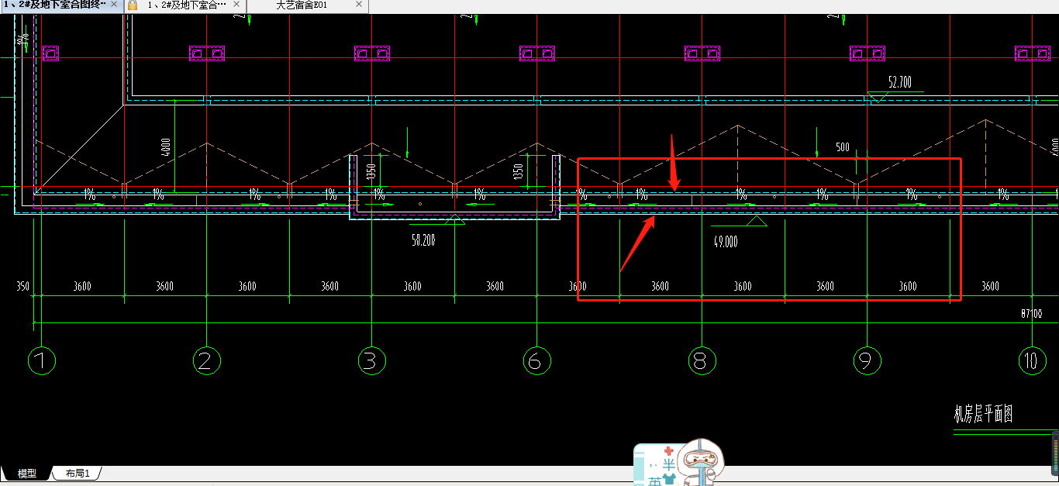Click the 49.000 elevation label

click(x=725, y=242)
